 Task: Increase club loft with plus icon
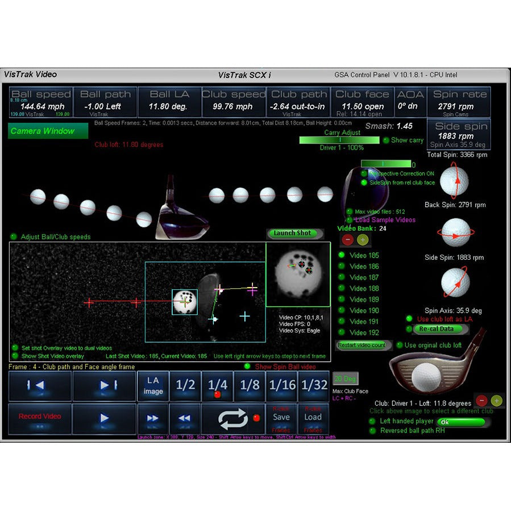click(496, 400)
